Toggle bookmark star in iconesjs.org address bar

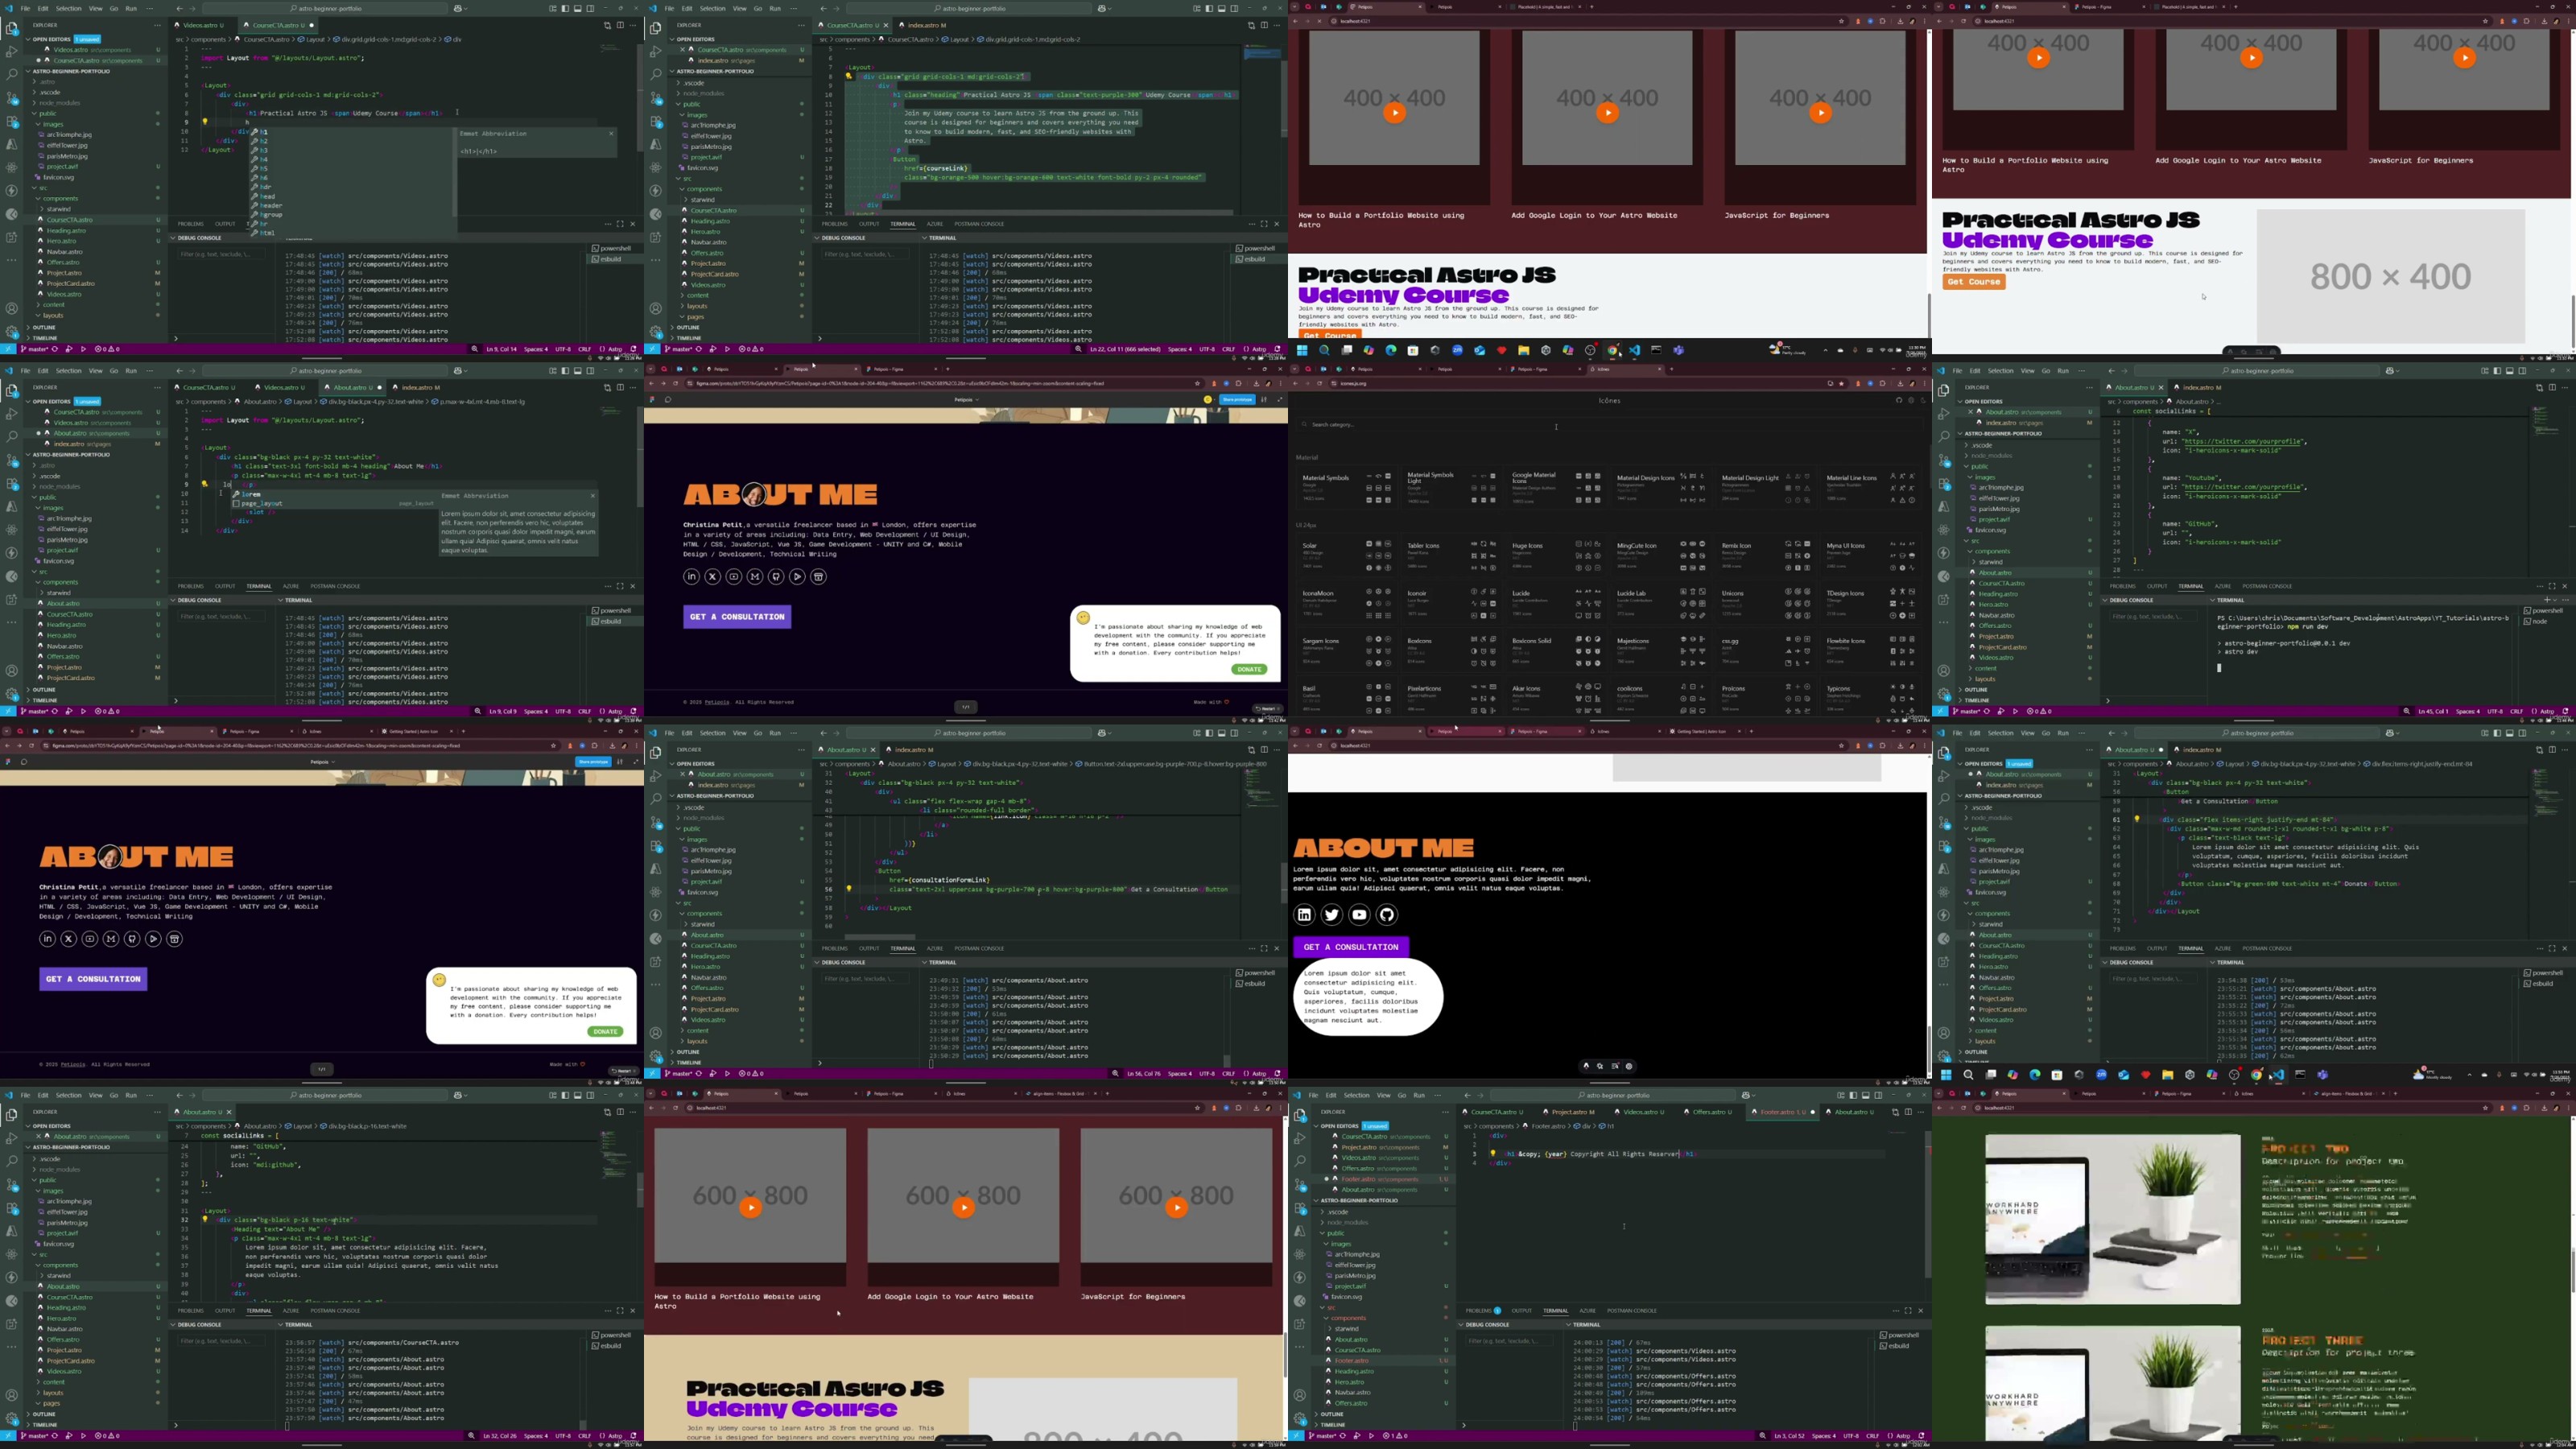1841,384
